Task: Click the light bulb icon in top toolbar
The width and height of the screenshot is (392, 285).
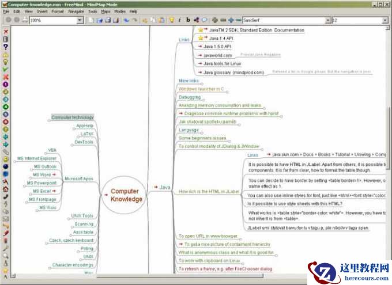Action: coord(171,20)
